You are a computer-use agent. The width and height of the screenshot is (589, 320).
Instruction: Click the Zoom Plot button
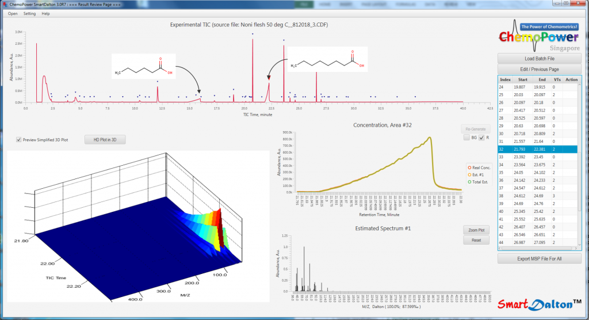[x=476, y=230]
